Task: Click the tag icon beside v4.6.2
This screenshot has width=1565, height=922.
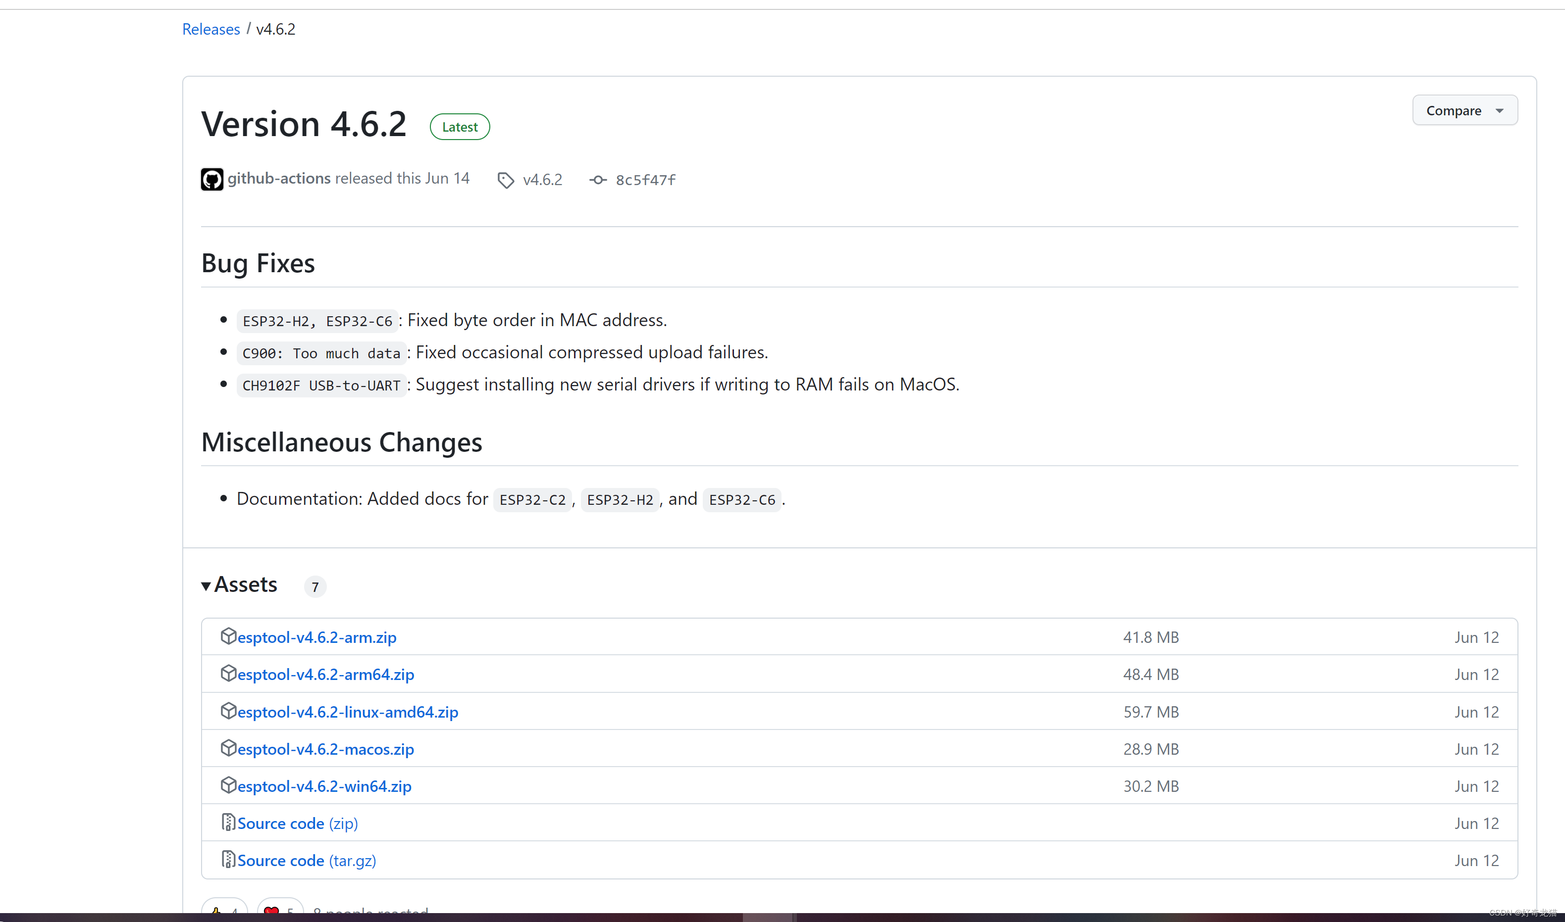Action: pyautogui.click(x=506, y=180)
